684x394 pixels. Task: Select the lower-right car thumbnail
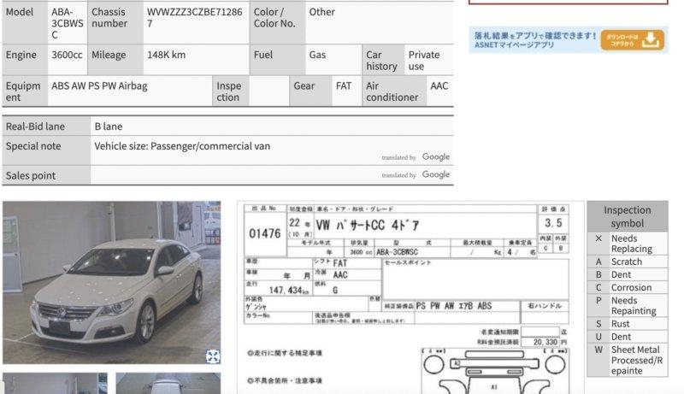168,384
